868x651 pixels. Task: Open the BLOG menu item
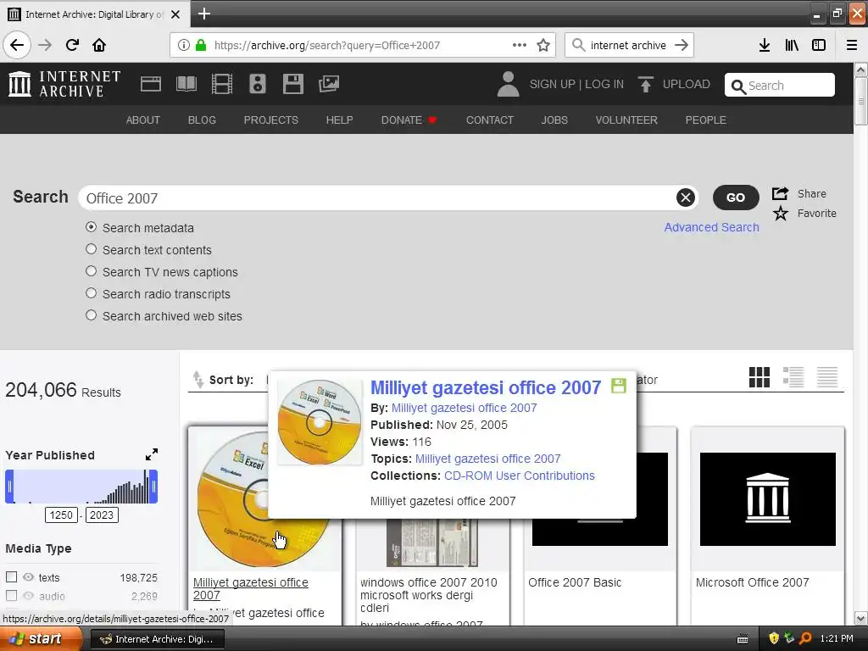[202, 120]
